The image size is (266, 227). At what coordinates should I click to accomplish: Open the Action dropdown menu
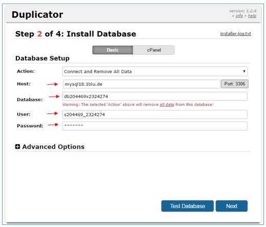coord(155,72)
